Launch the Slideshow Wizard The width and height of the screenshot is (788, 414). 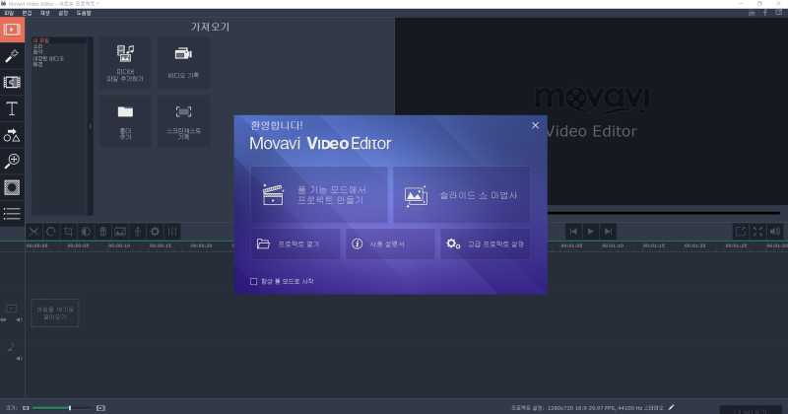click(461, 194)
